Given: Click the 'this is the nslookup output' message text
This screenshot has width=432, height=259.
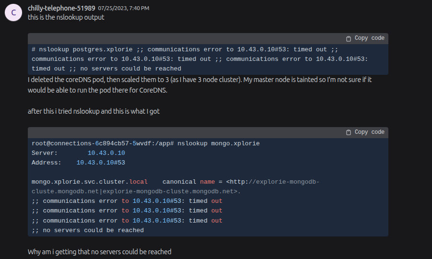Looking at the screenshot, I should (x=66, y=17).
